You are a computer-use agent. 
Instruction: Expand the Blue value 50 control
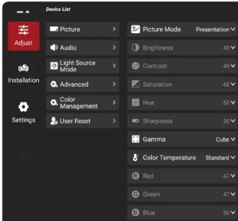pos(229,213)
